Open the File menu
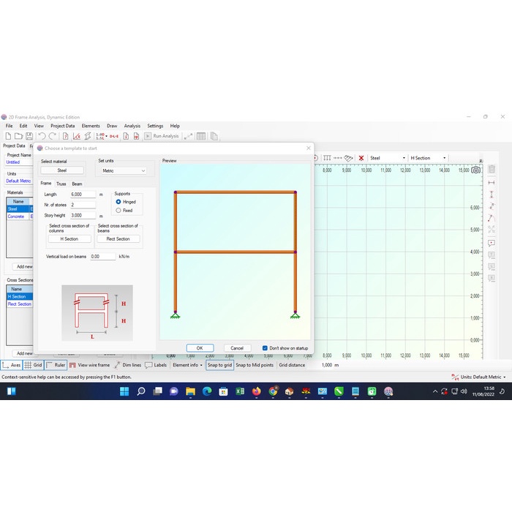 tap(9, 126)
